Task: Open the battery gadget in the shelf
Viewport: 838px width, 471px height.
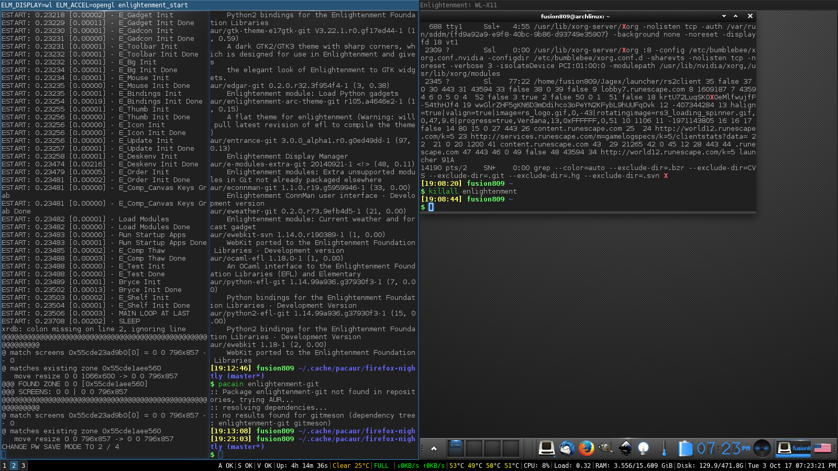Action: coord(685,448)
